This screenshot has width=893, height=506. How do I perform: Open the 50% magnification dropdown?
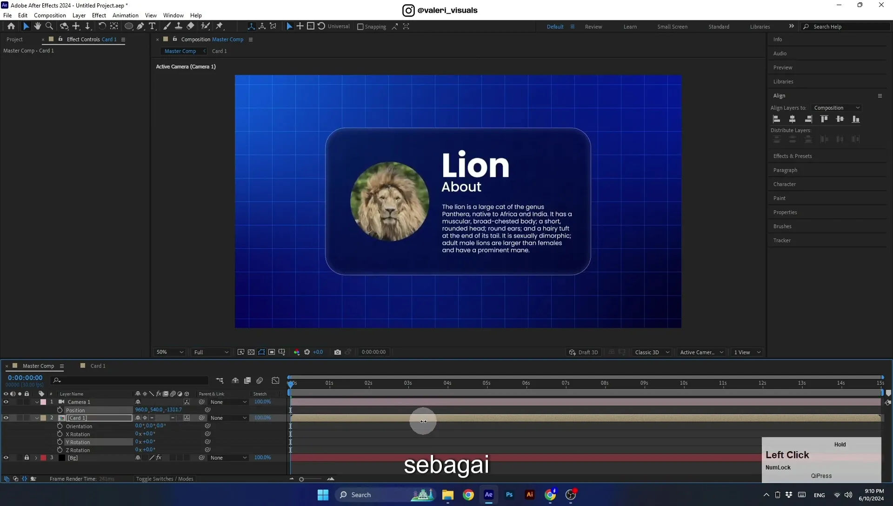pos(170,353)
